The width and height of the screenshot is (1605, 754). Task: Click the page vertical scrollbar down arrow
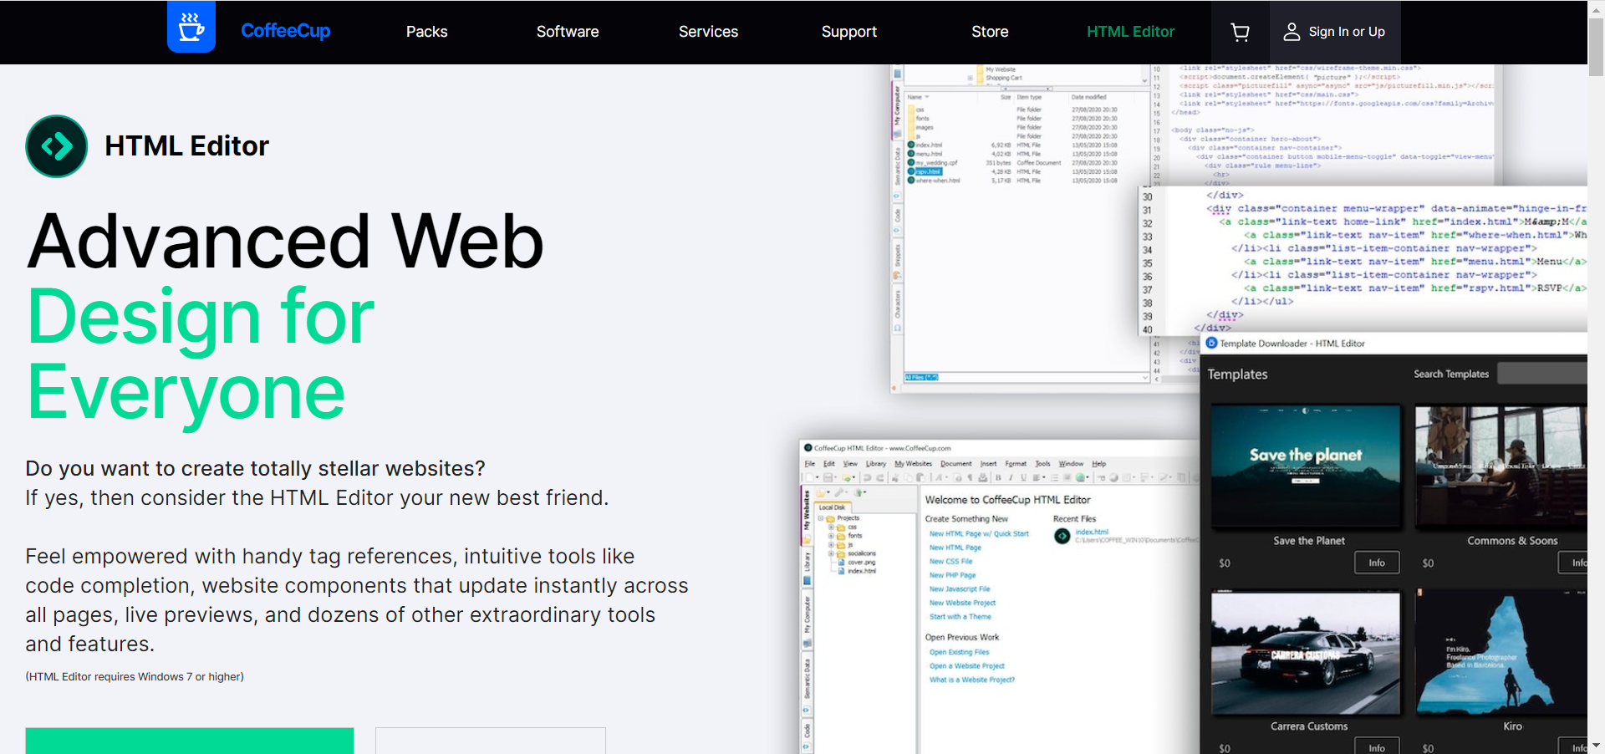click(x=1596, y=745)
